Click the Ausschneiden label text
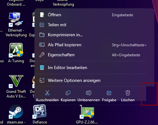This screenshot has width=158, height=125. pos(47,100)
